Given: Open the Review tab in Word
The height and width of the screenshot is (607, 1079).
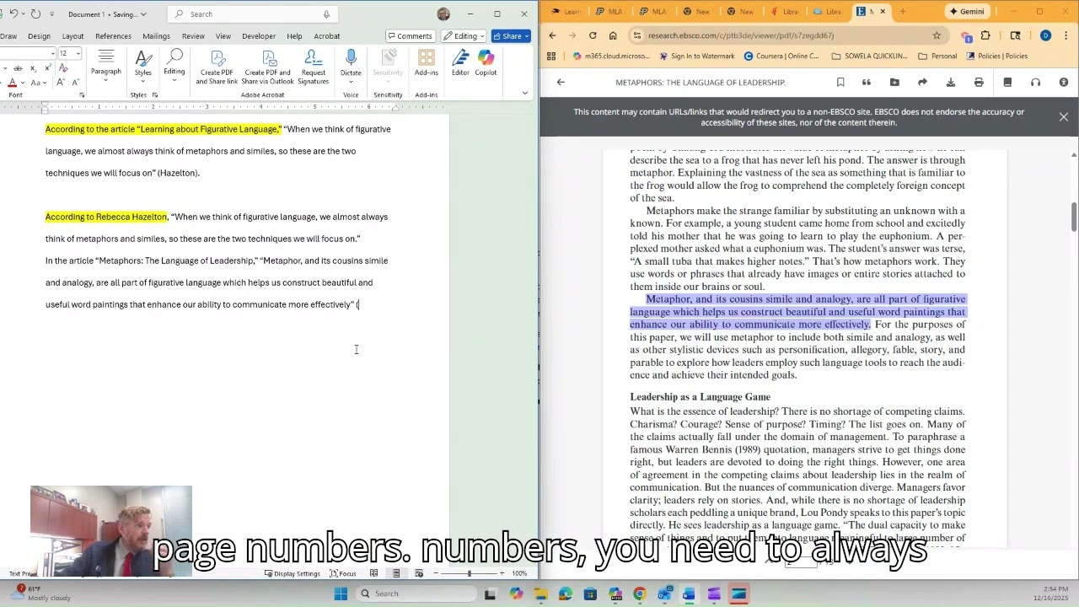Looking at the screenshot, I should pyautogui.click(x=193, y=36).
